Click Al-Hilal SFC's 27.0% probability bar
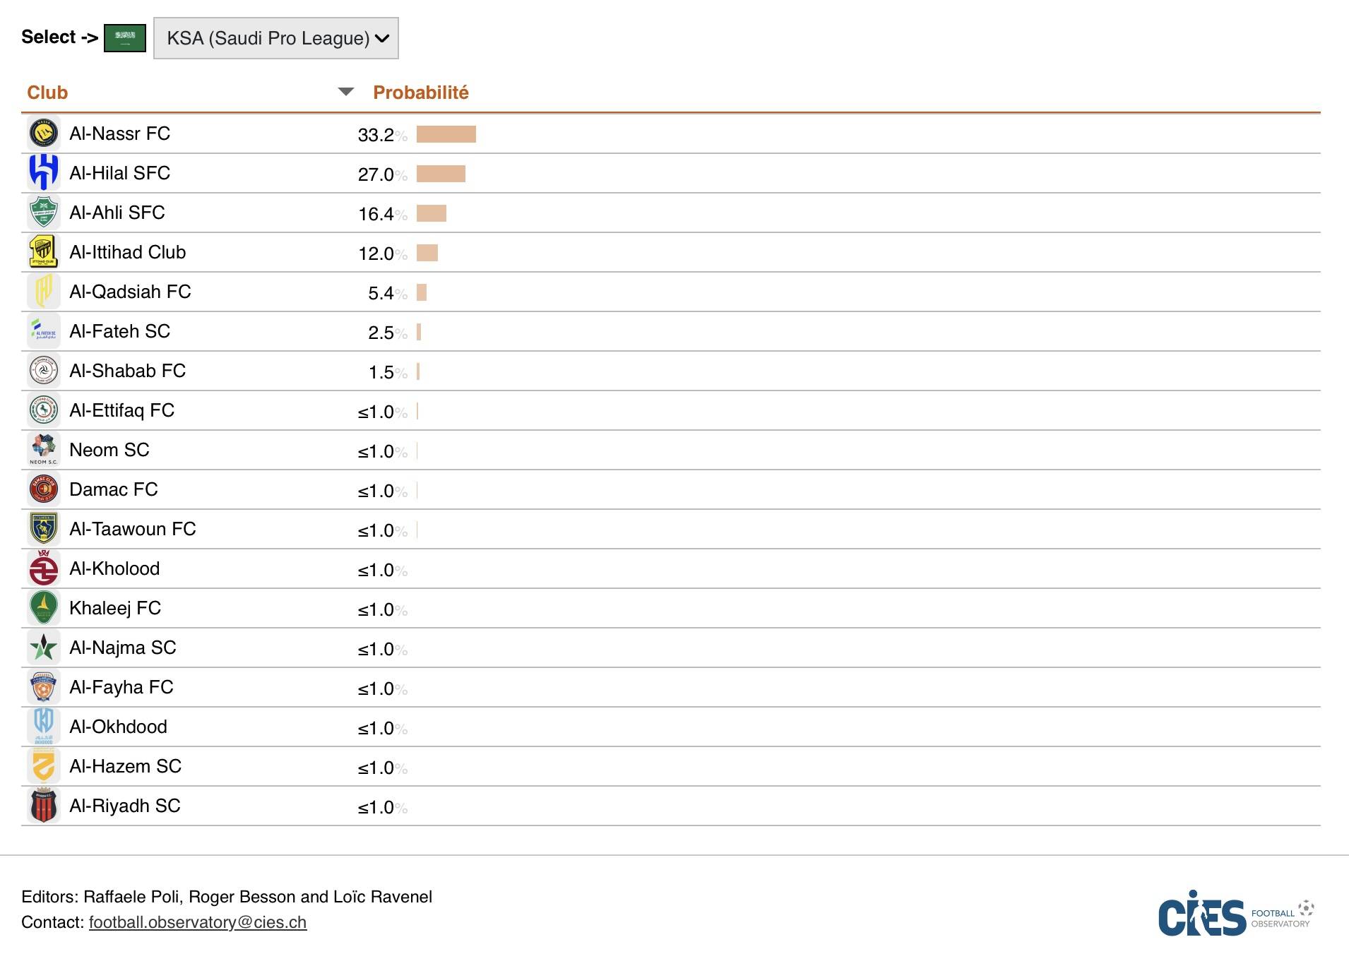Image resolution: width=1349 pixels, height=966 pixels. pyautogui.click(x=441, y=174)
